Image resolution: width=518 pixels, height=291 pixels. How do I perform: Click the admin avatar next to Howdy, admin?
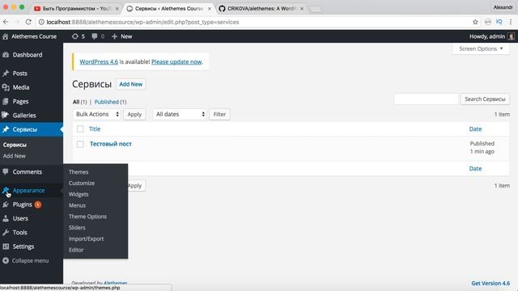click(511, 36)
